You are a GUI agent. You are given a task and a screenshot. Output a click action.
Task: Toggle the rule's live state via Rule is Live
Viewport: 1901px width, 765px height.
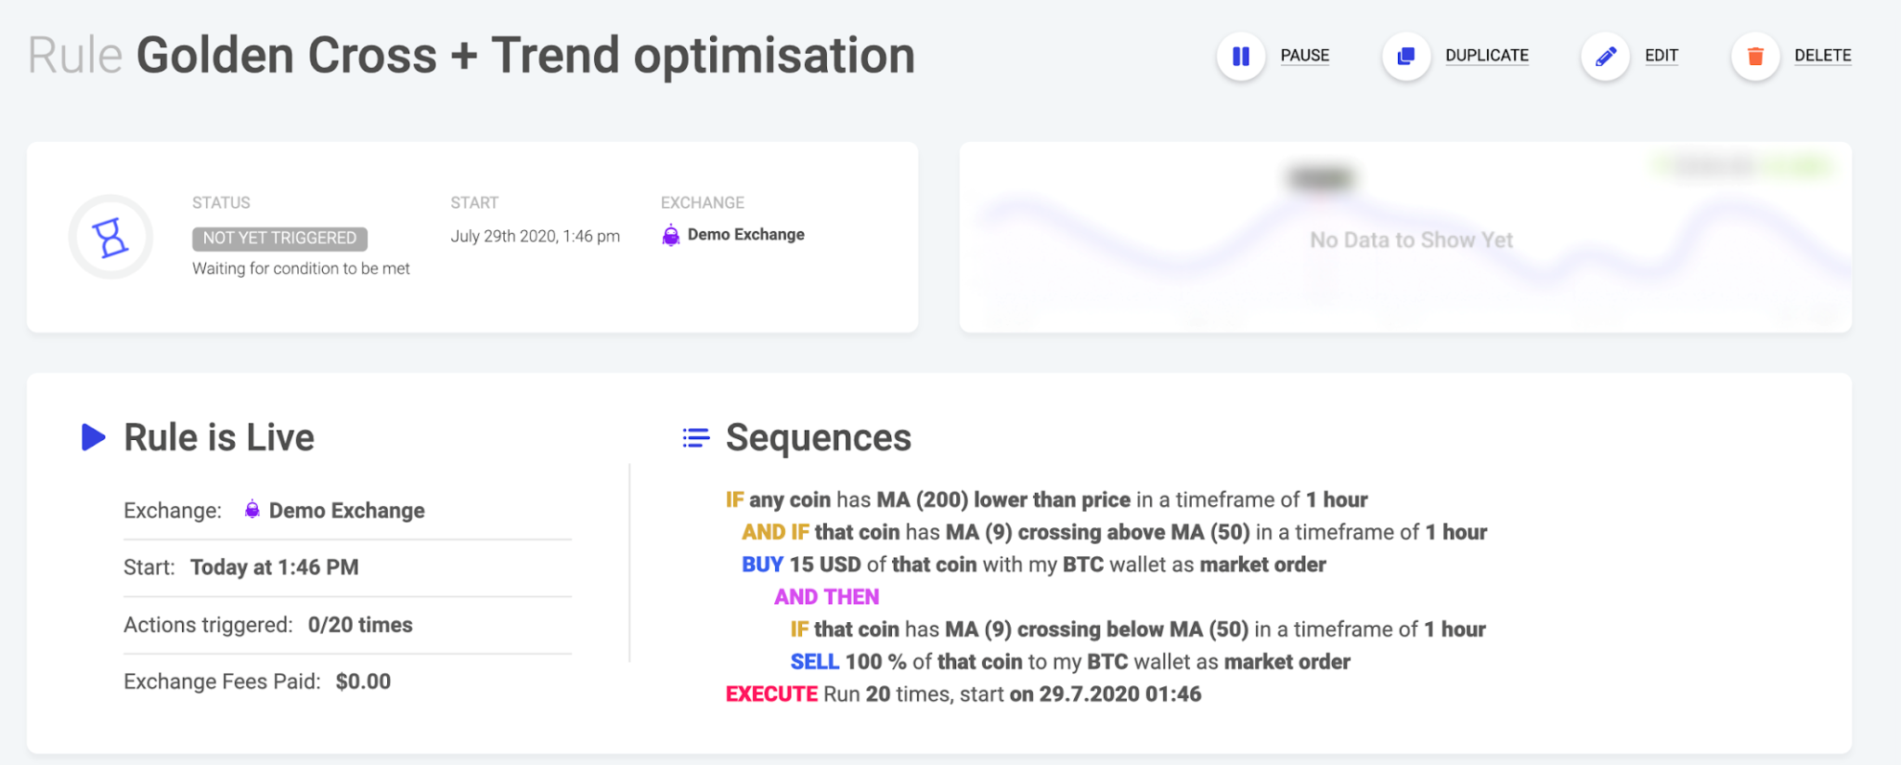tap(219, 437)
